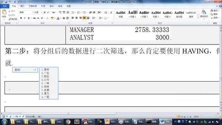This screenshot has width=222, height=125.
Task: Click the Windows Start orb
Action: (4, 122)
